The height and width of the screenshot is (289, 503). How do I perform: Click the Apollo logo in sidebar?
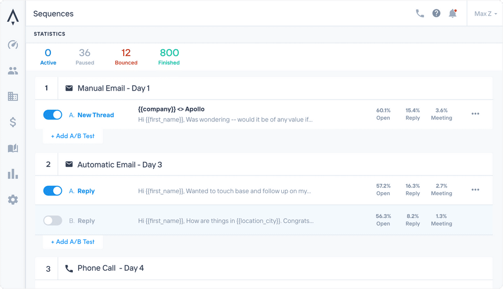[x=13, y=17]
